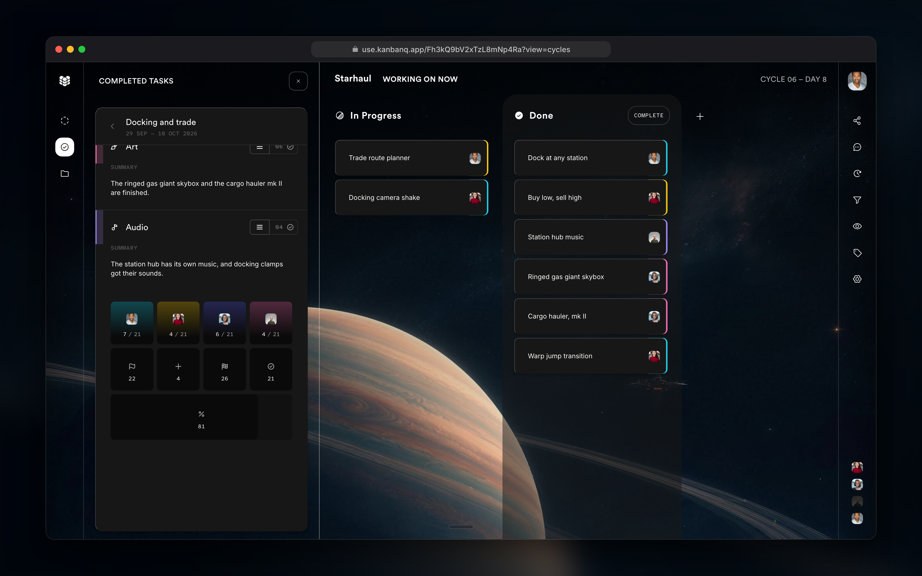Toggle the 04 check counter for Audio

(284, 228)
